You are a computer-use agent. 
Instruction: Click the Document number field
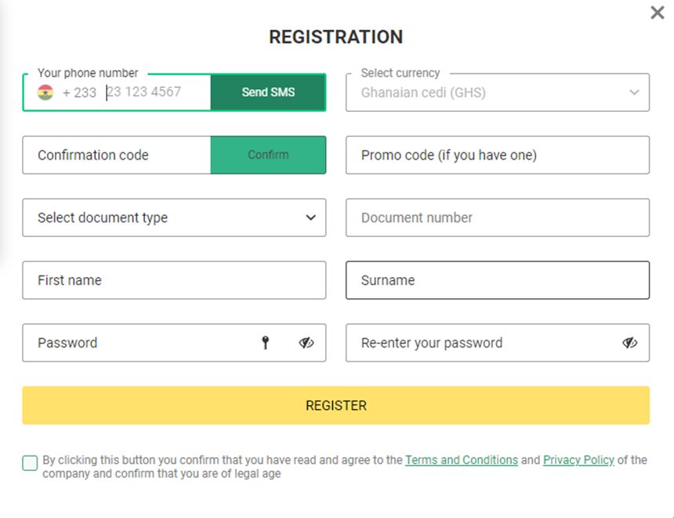pos(498,218)
